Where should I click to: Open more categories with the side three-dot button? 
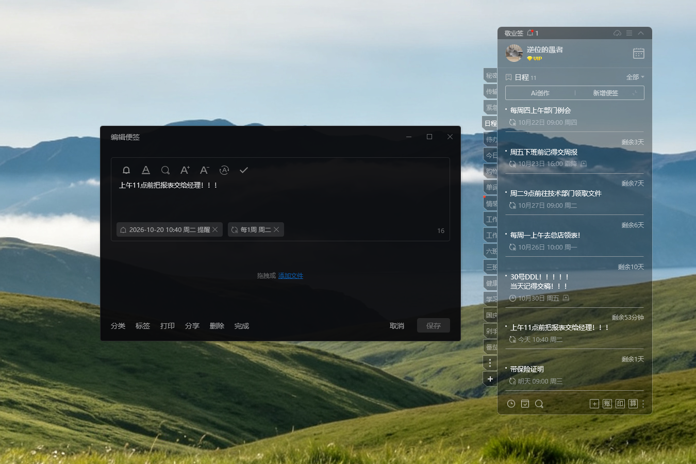coord(490,363)
